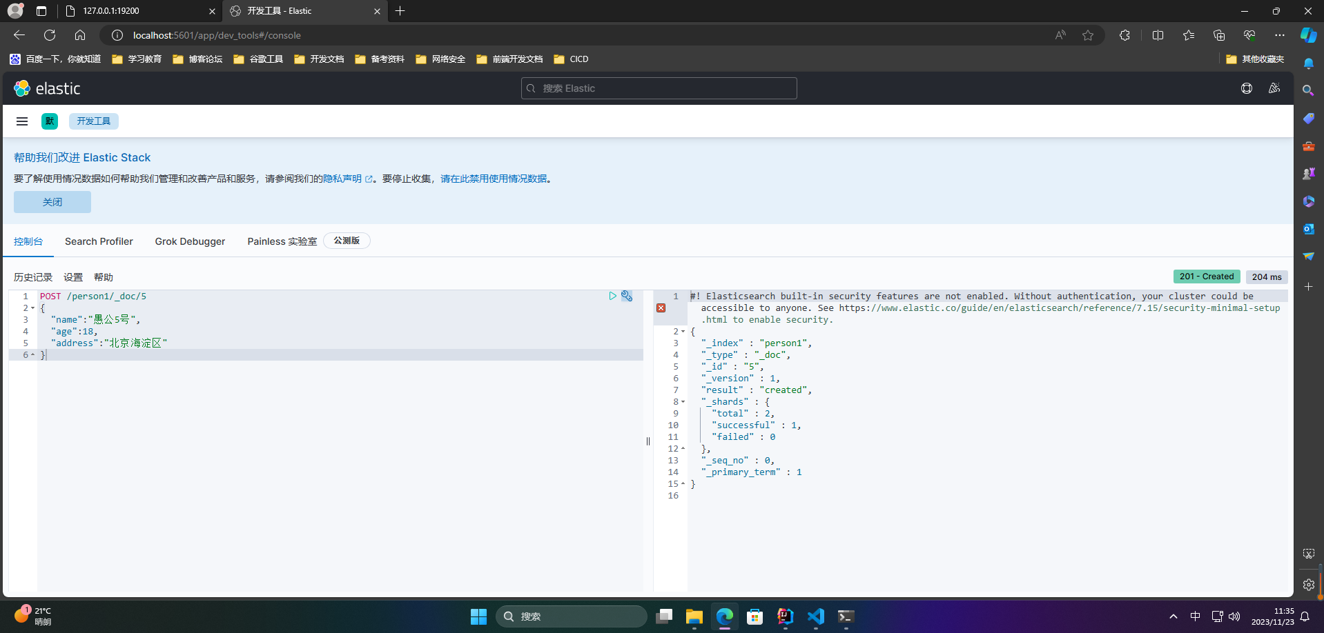The width and height of the screenshot is (1324, 633).
Task: Collapse request body at line 2
Action: click(32, 308)
